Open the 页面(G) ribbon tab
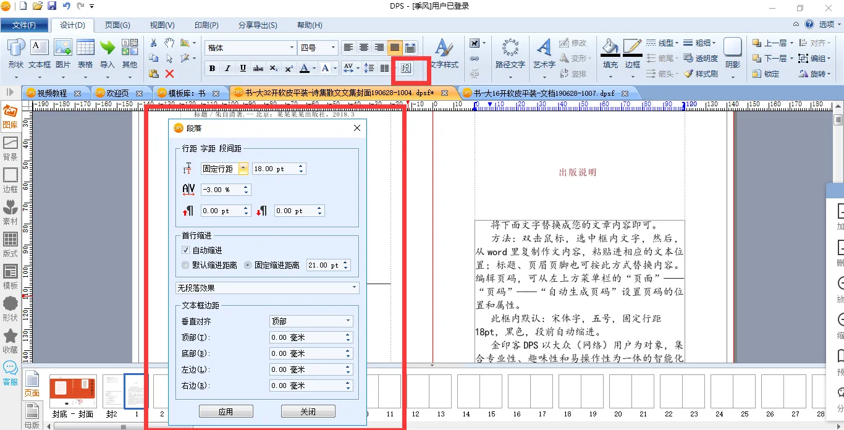Image resolution: width=844 pixels, height=430 pixels. pos(117,25)
